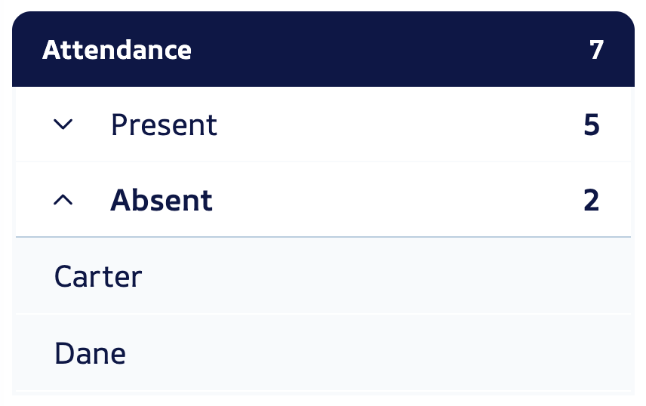This screenshot has height=406, width=646.
Task: Click the Present count badge 5
Action: (592, 125)
